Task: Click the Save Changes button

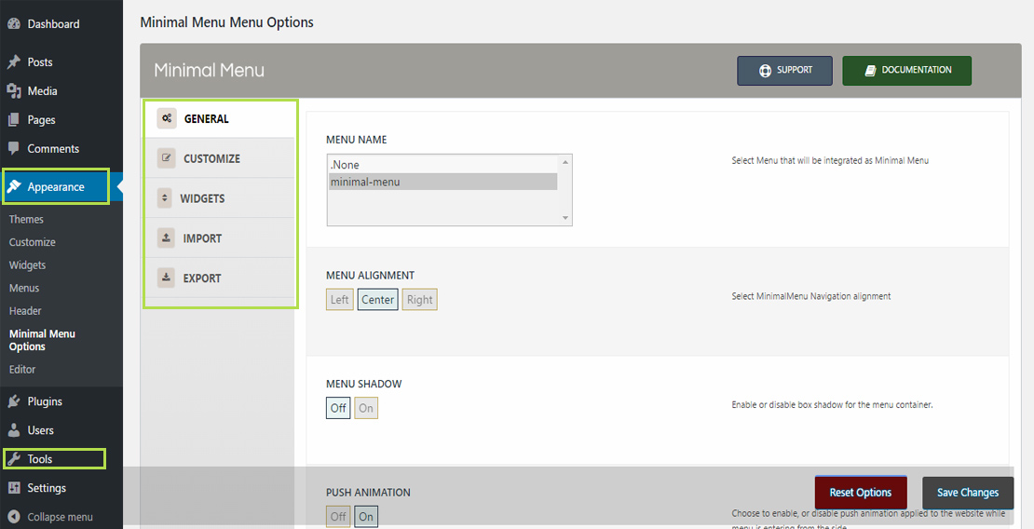Action: pos(968,493)
